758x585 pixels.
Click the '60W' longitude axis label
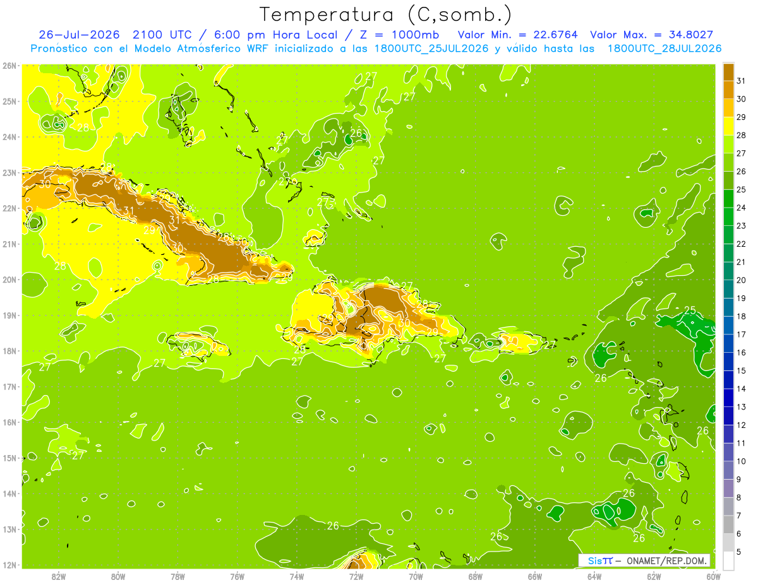point(714,576)
